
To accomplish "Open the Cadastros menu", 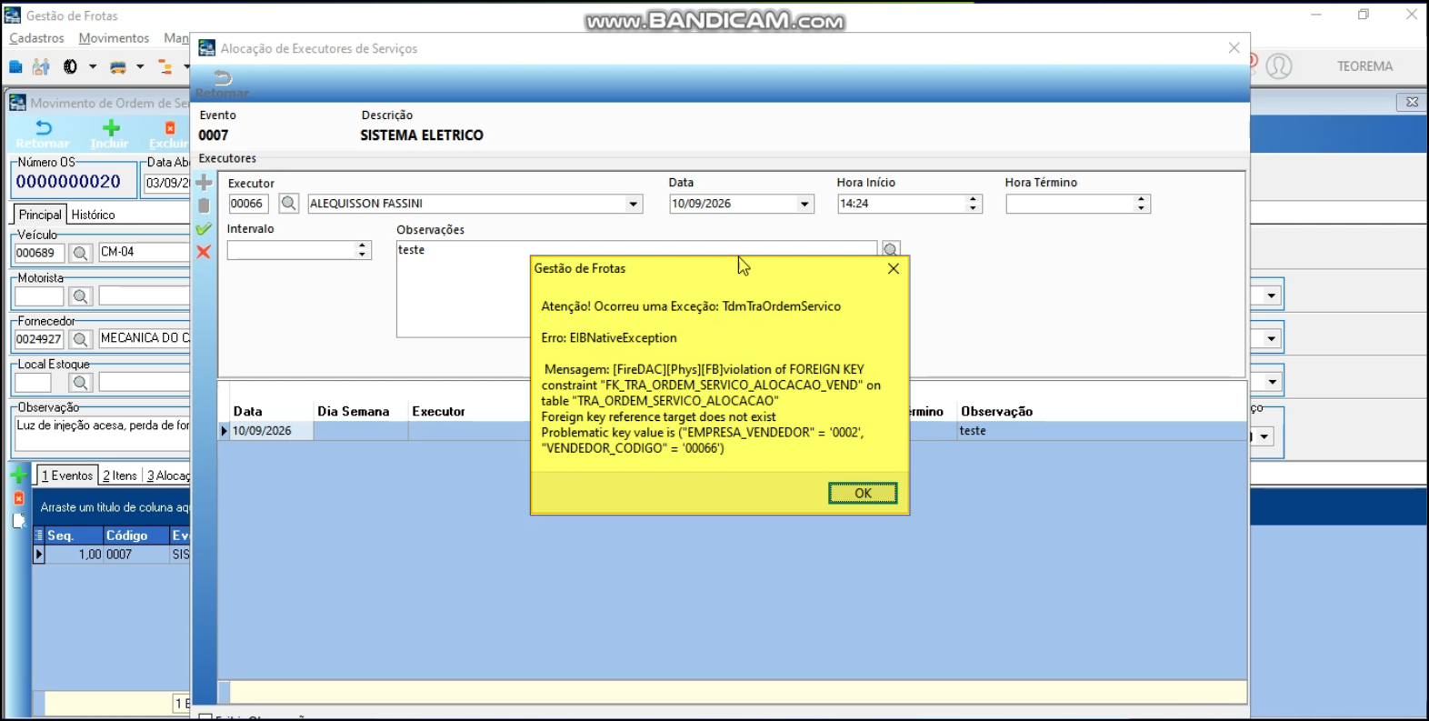I will (x=36, y=38).
